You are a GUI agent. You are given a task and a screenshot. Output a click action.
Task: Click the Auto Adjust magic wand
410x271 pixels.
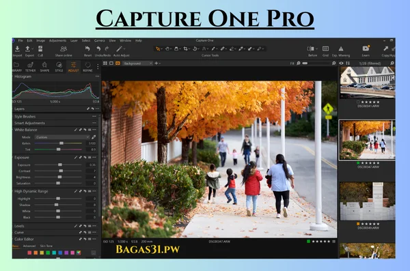[119, 48]
